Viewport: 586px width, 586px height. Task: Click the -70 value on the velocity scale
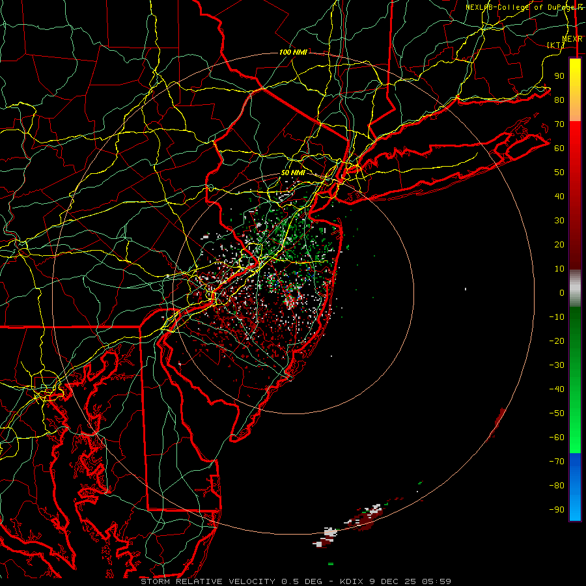(x=557, y=462)
